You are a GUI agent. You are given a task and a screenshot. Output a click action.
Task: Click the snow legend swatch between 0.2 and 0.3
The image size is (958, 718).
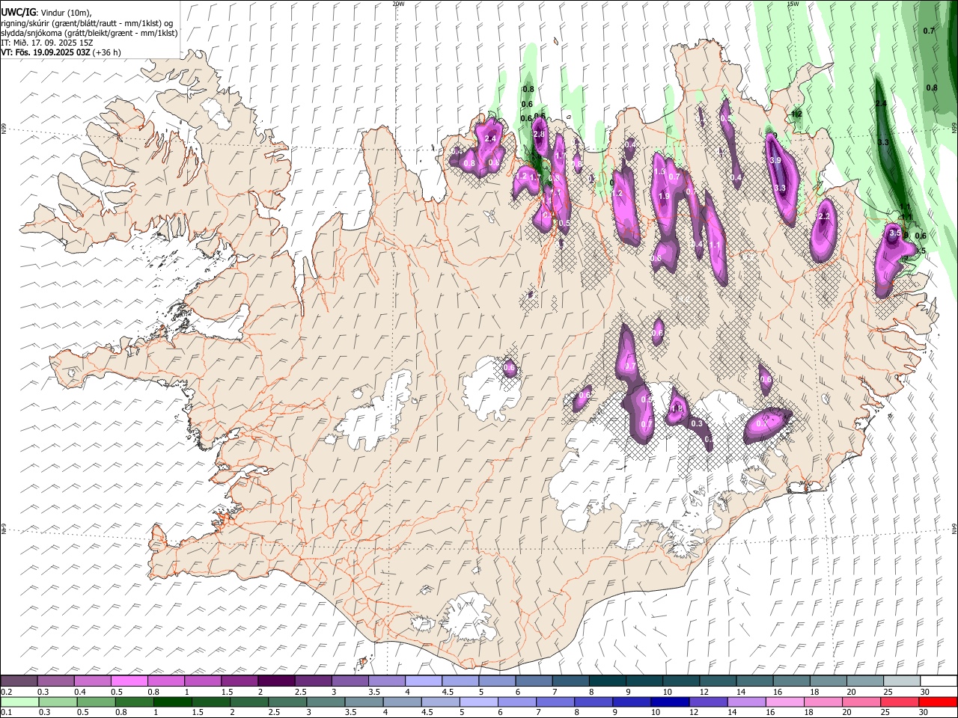point(19,681)
